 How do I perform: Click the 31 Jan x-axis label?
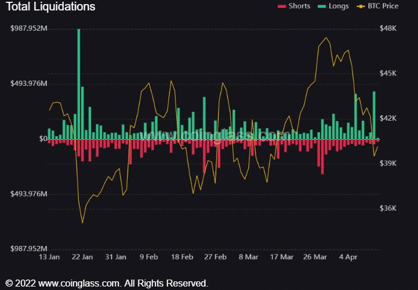[116, 257]
